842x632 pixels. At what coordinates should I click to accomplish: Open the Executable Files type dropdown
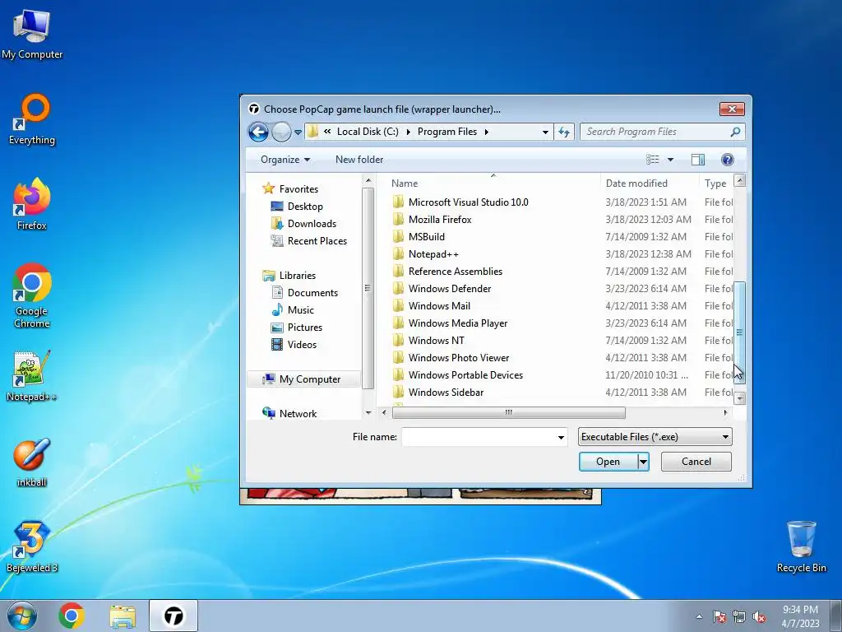[655, 437]
